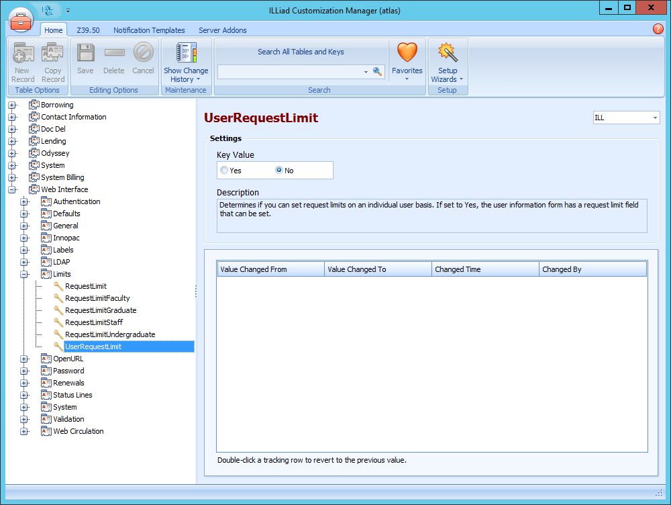Click the Copy Record icon
Image resolution: width=671 pixels, height=505 pixels.
click(x=52, y=54)
